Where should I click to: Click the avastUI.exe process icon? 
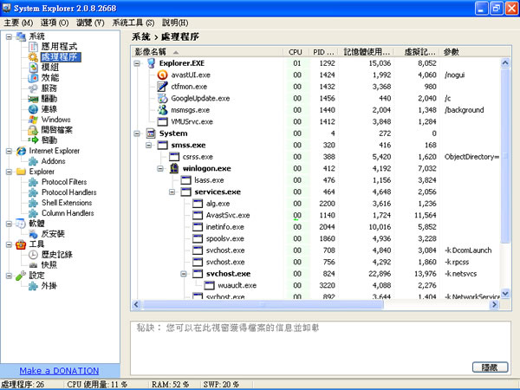click(x=162, y=75)
